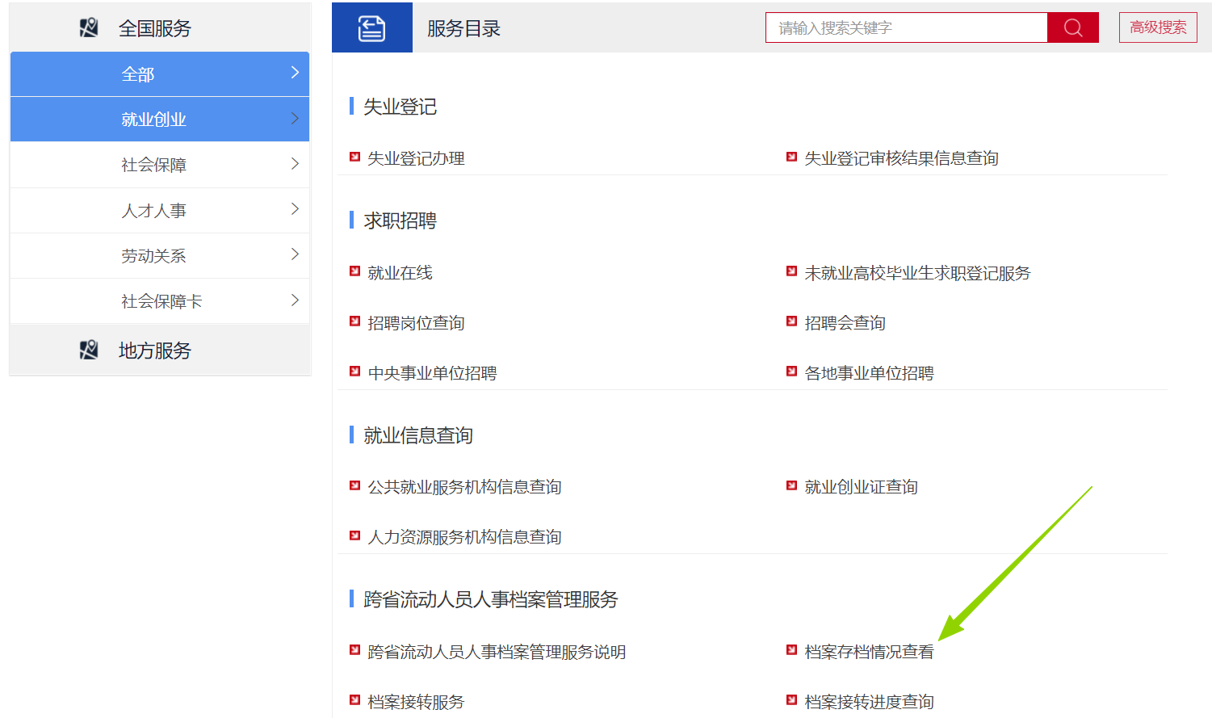
Task: Click the red bullet icon before 招聘会查询
Action: pos(792,322)
